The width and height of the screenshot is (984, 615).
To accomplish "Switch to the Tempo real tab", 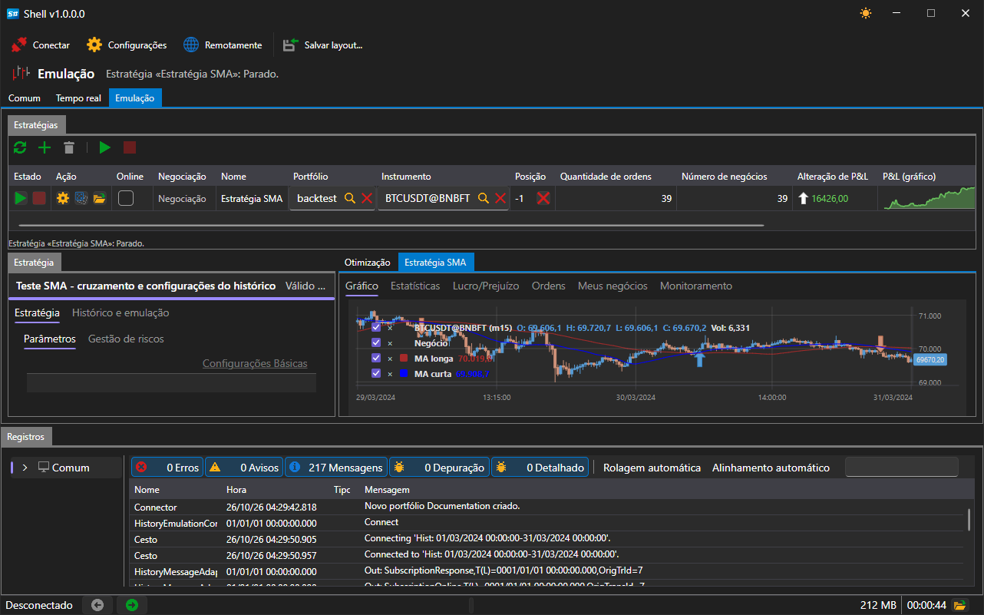I will [78, 98].
